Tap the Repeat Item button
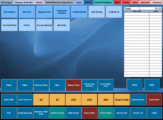Viewport: 163px width, 120px height. click(x=73, y=85)
